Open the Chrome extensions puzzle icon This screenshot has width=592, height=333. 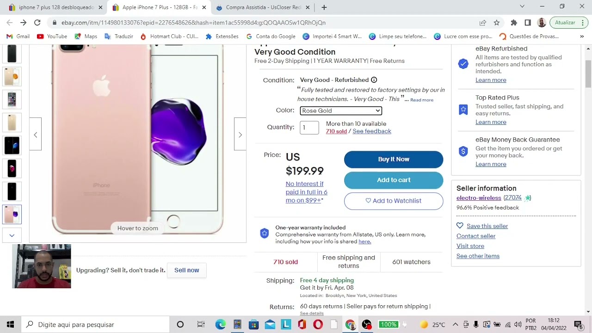pyautogui.click(x=514, y=23)
